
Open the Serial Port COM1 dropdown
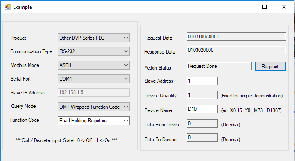point(94,79)
